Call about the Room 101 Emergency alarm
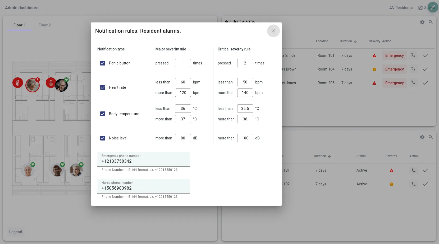 pos(413,55)
